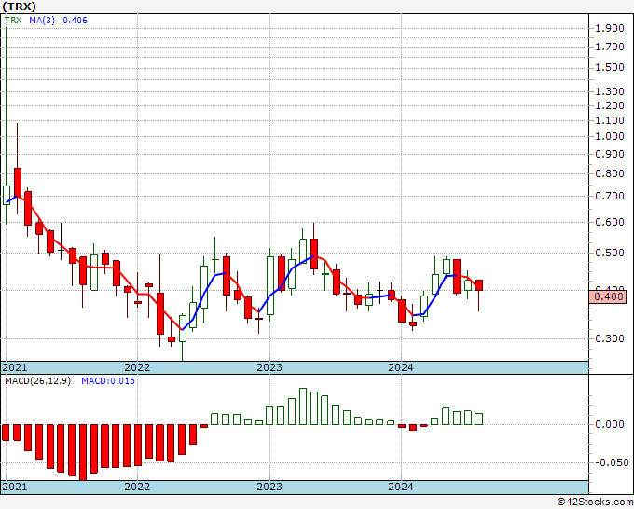The image size is (634, 509).
Task: Click the tallest green MACD histogram bar
Action: (x=303, y=406)
